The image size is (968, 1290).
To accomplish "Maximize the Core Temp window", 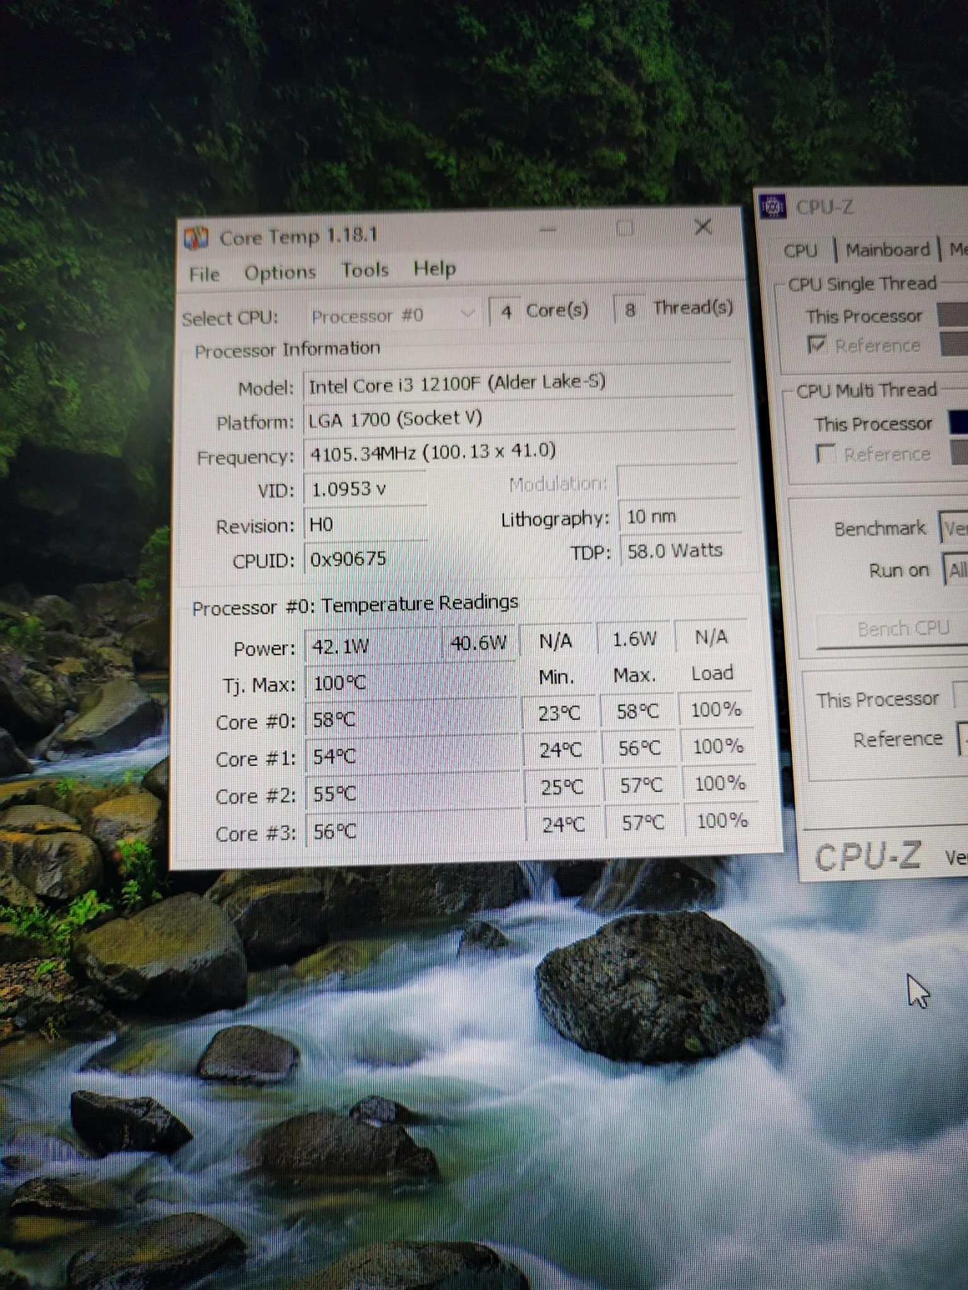I will [x=625, y=229].
